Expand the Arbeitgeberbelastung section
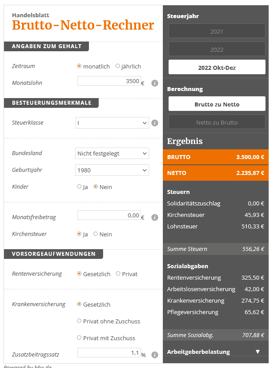Viewport: 277px width, 368px height. (215, 352)
